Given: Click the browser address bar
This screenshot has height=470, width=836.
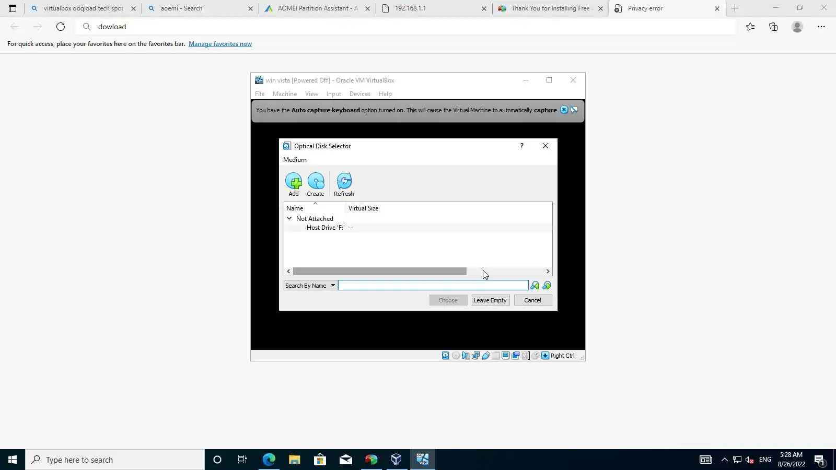Looking at the screenshot, I should click(x=405, y=27).
